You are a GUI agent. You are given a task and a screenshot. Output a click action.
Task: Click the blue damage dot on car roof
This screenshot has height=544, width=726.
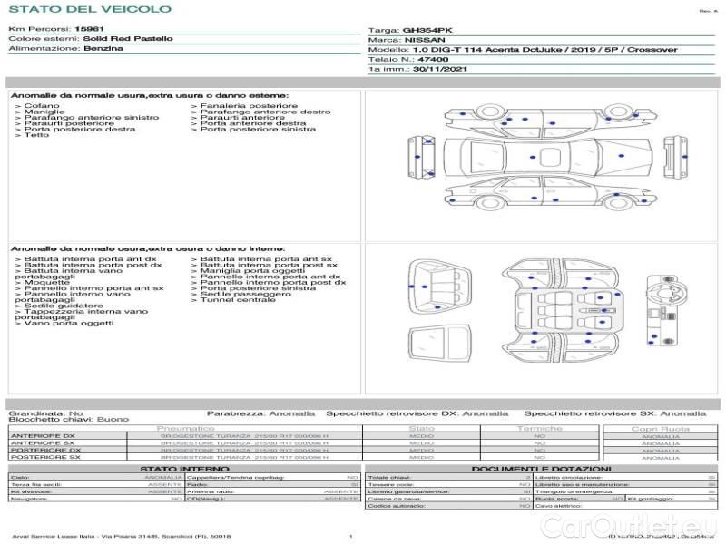point(532,158)
